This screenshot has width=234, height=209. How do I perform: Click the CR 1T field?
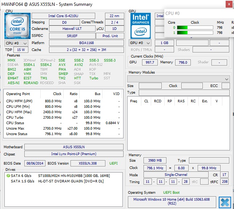224,175
